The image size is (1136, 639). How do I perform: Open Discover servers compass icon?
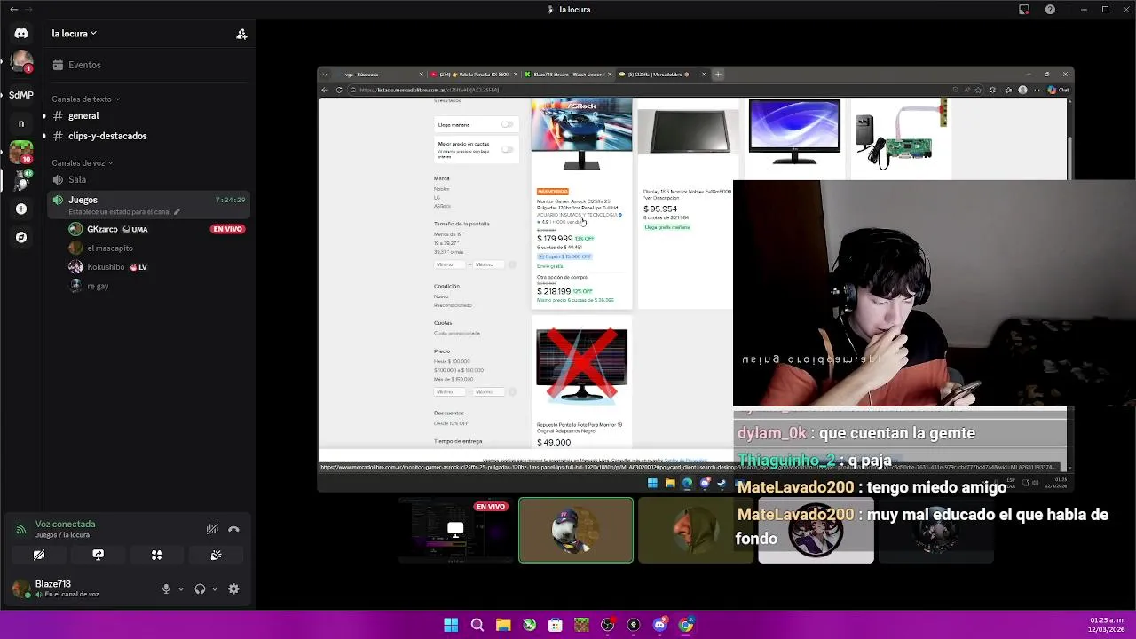[21, 237]
